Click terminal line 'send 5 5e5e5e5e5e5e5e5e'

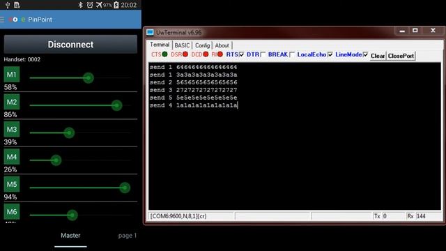(x=194, y=98)
